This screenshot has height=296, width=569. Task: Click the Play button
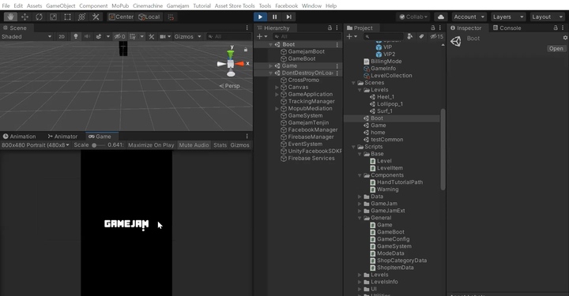(x=260, y=17)
